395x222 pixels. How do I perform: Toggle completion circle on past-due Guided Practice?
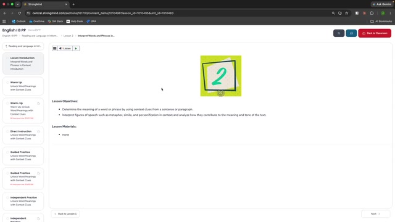tap(7, 173)
